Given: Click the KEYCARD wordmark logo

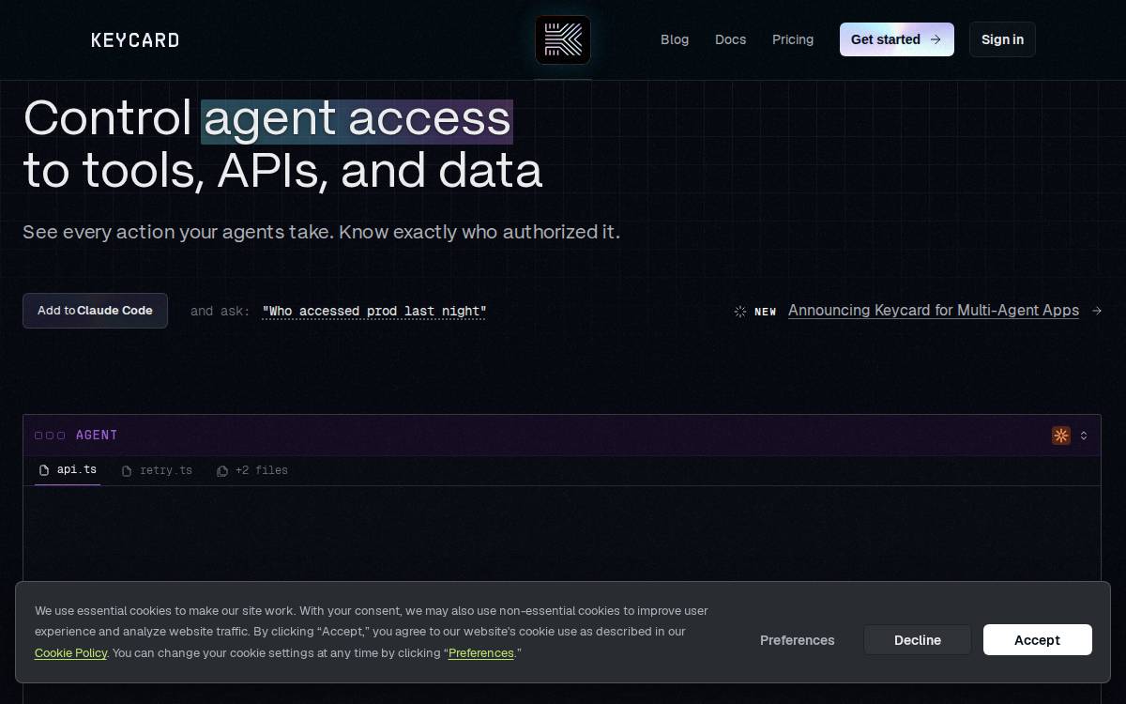Looking at the screenshot, I should (135, 39).
